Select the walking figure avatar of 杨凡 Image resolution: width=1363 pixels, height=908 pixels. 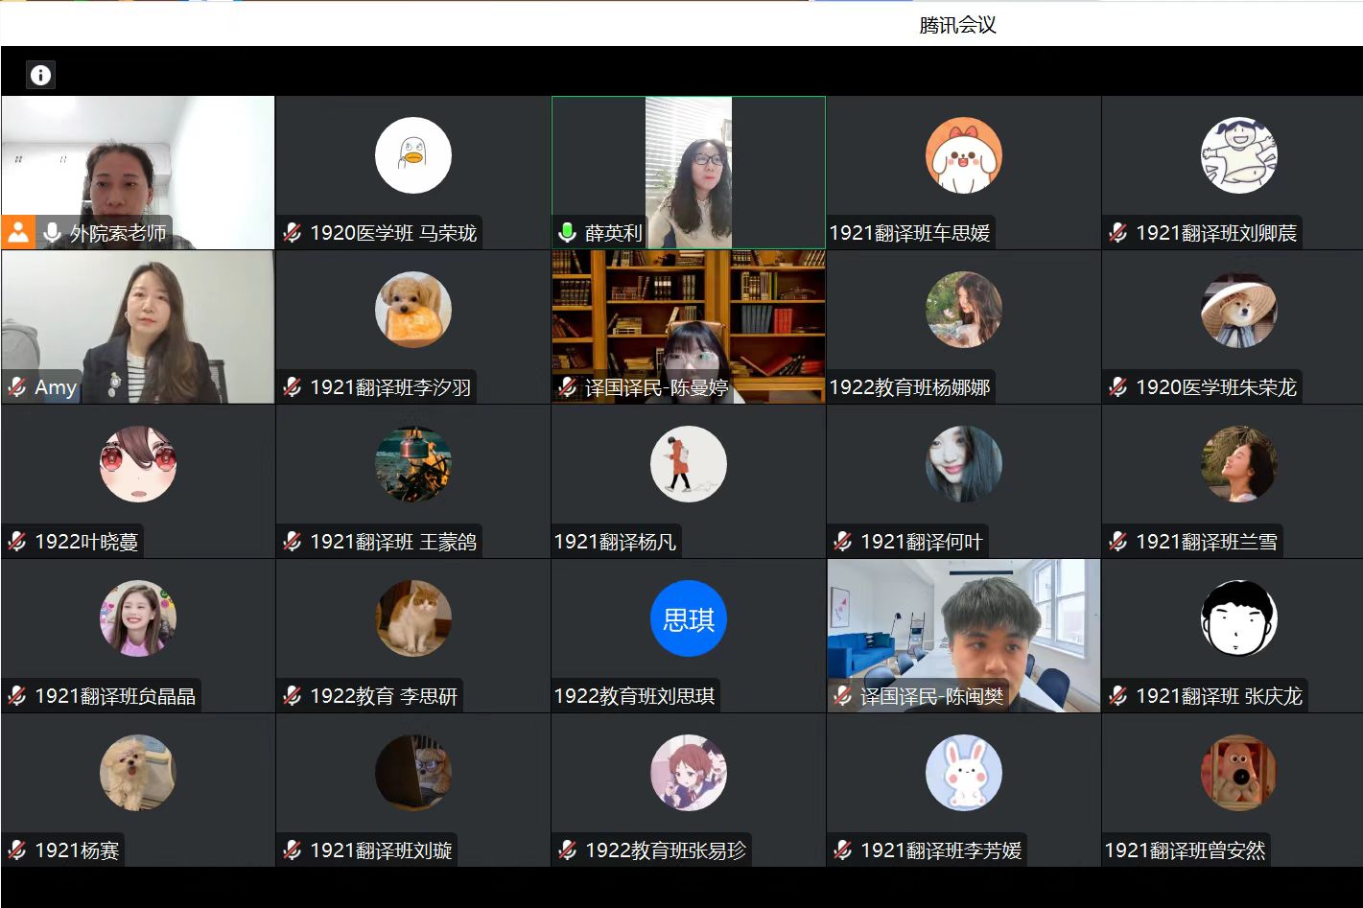click(689, 464)
